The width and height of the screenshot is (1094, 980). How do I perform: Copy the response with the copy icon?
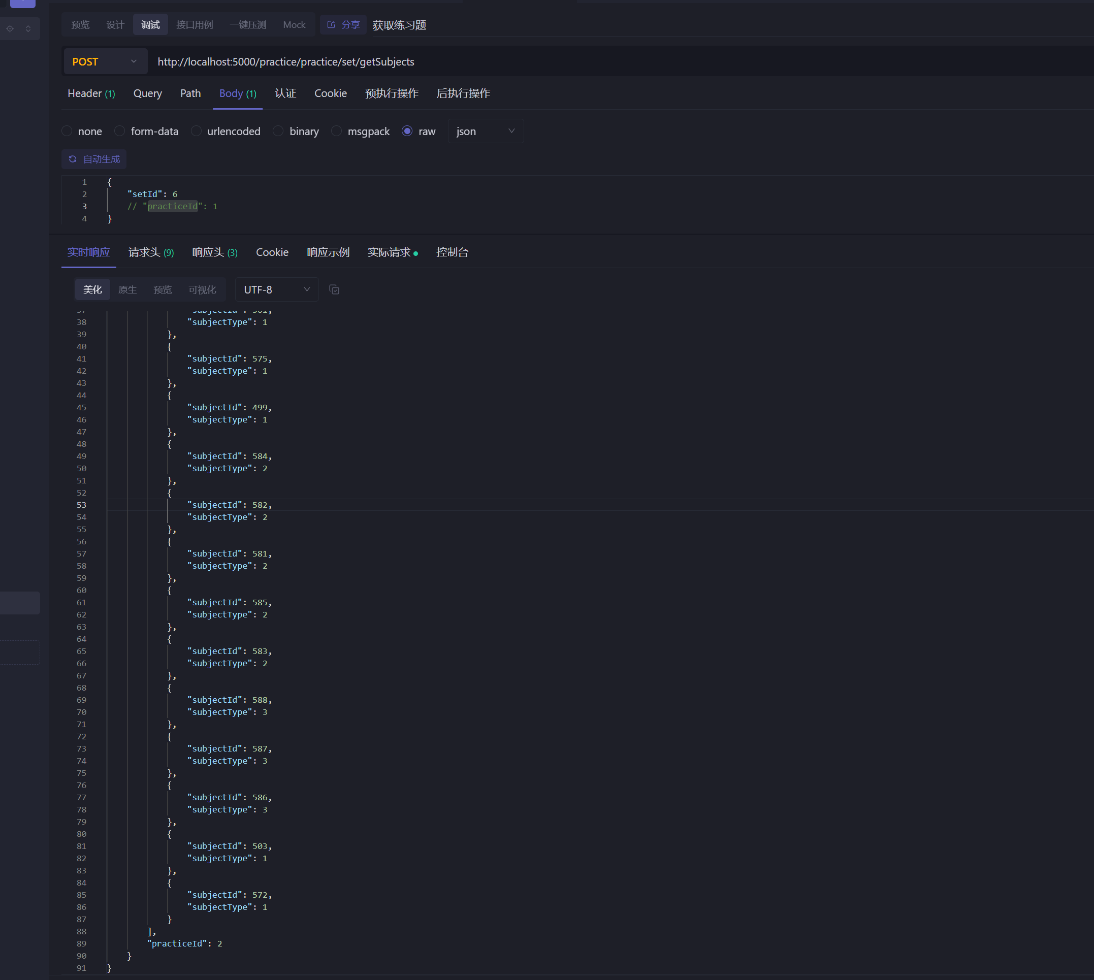[x=334, y=290]
